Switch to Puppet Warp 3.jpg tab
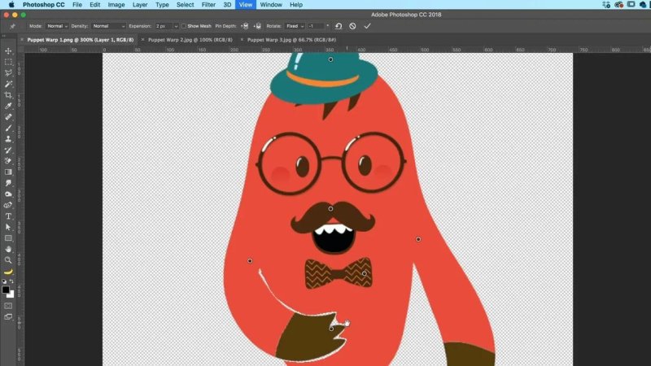This screenshot has height=366, width=651. tap(291, 40)
